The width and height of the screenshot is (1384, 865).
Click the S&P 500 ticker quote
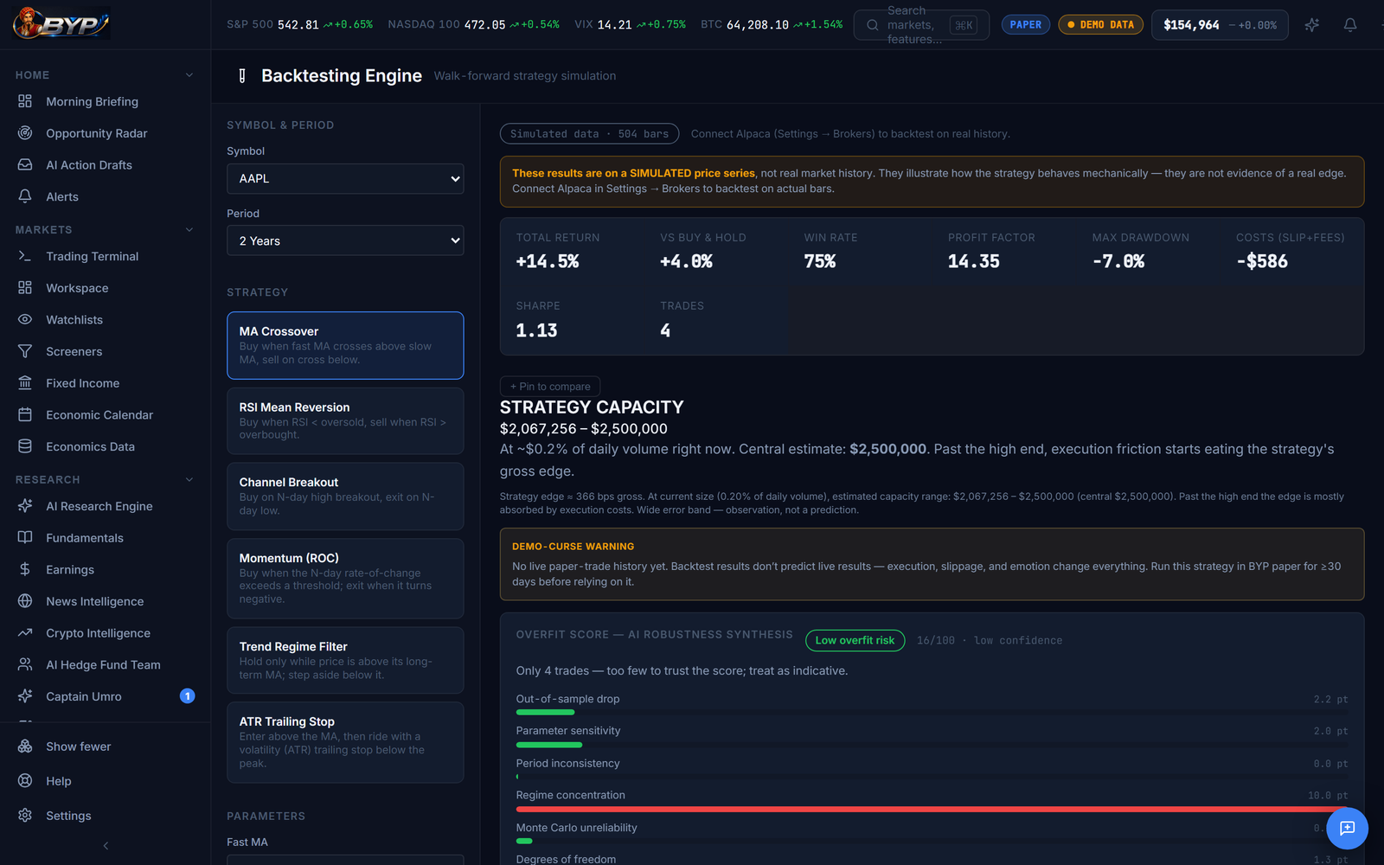[x=299, y=24]
